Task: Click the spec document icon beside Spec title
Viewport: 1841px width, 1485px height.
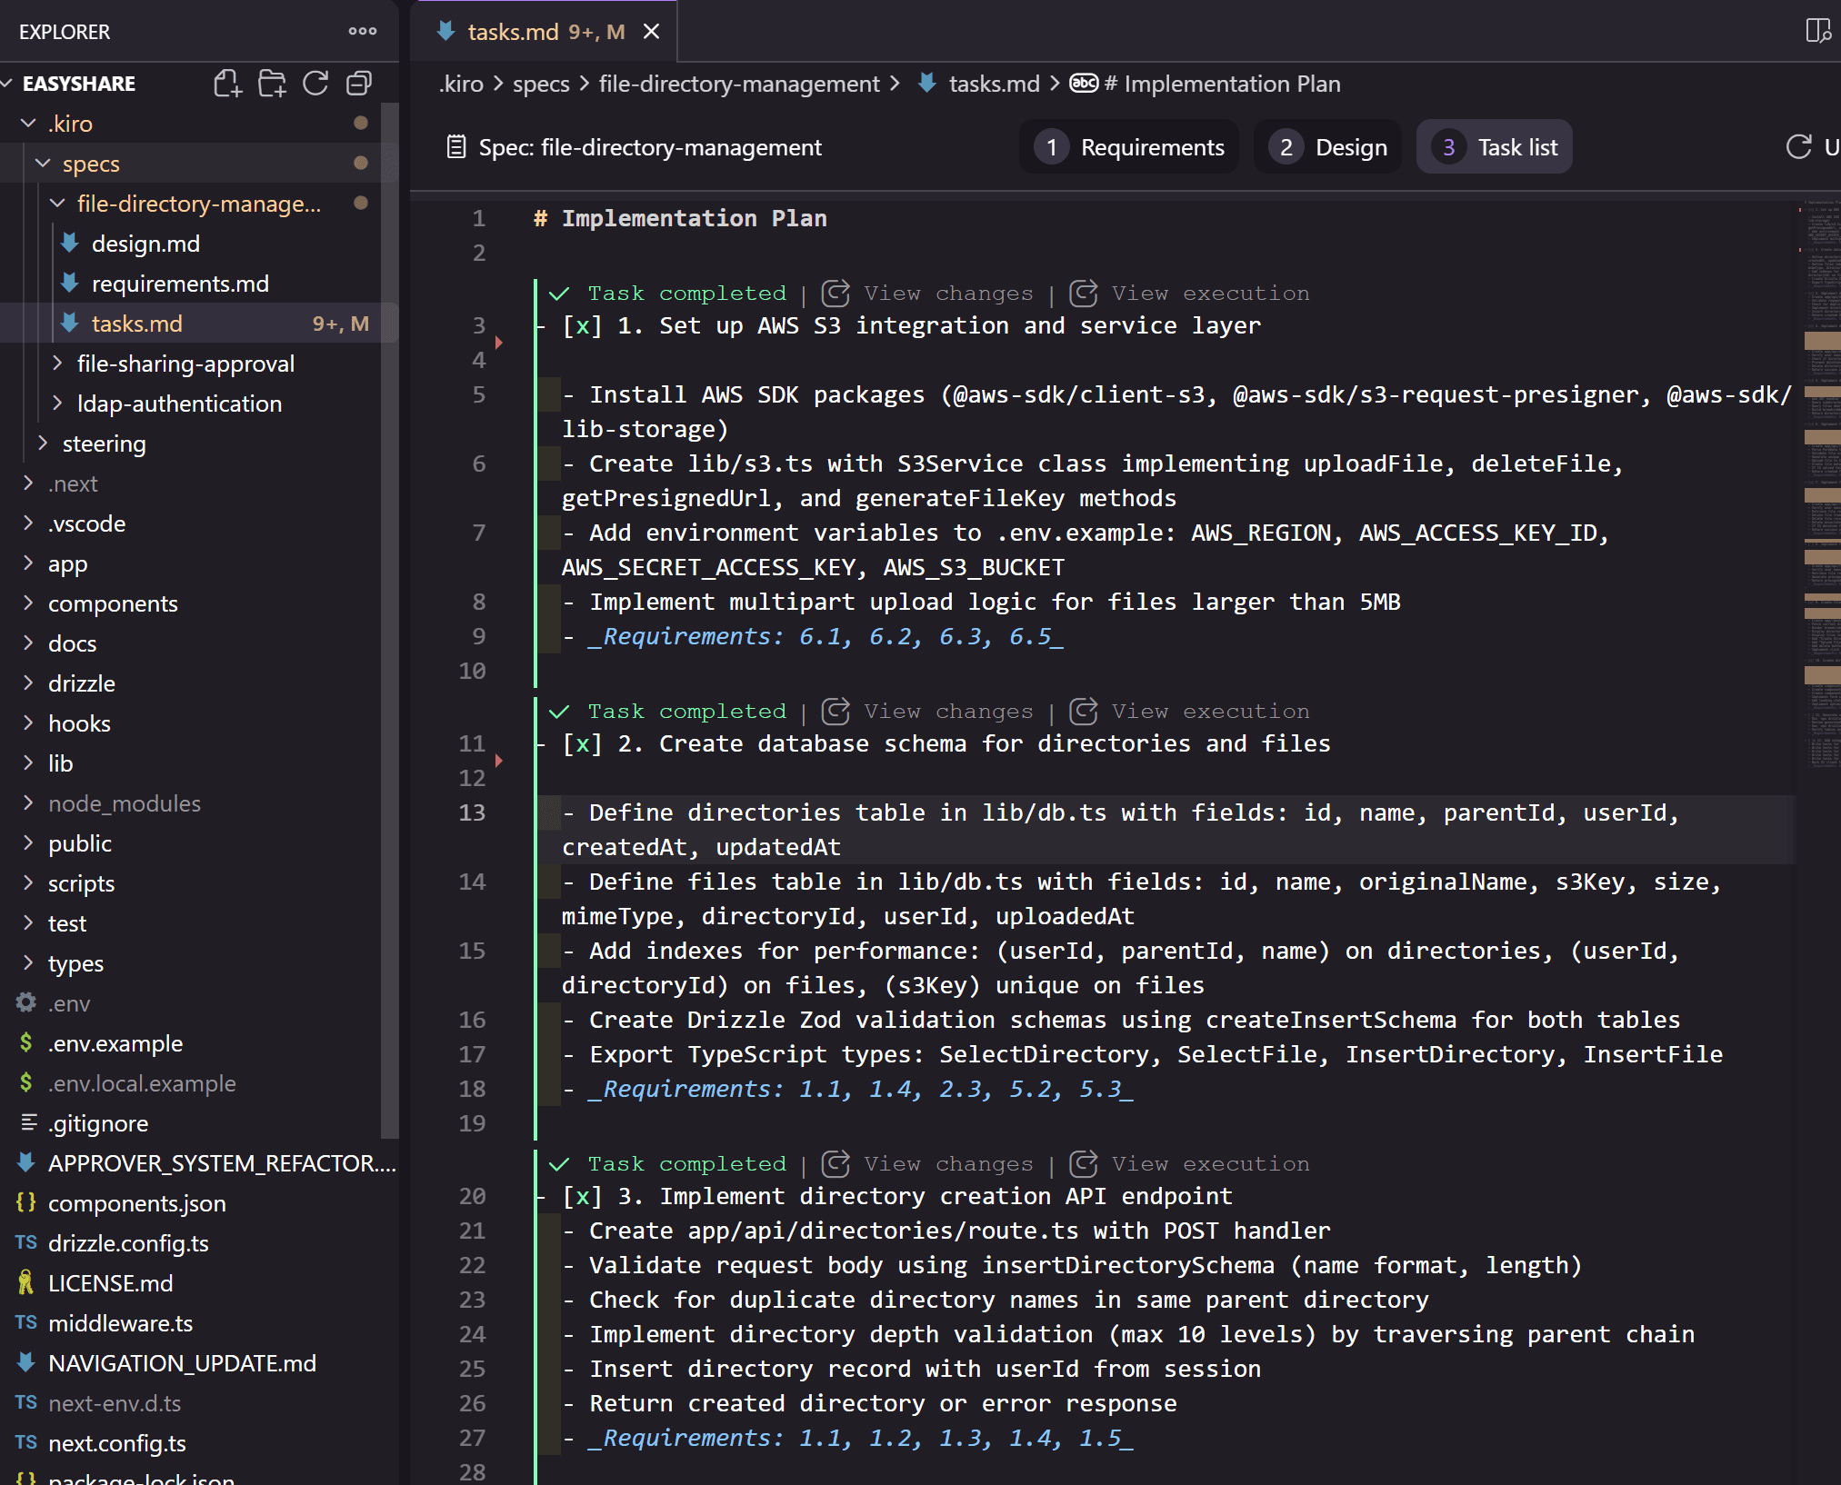Action: click(x=456, y=147)
